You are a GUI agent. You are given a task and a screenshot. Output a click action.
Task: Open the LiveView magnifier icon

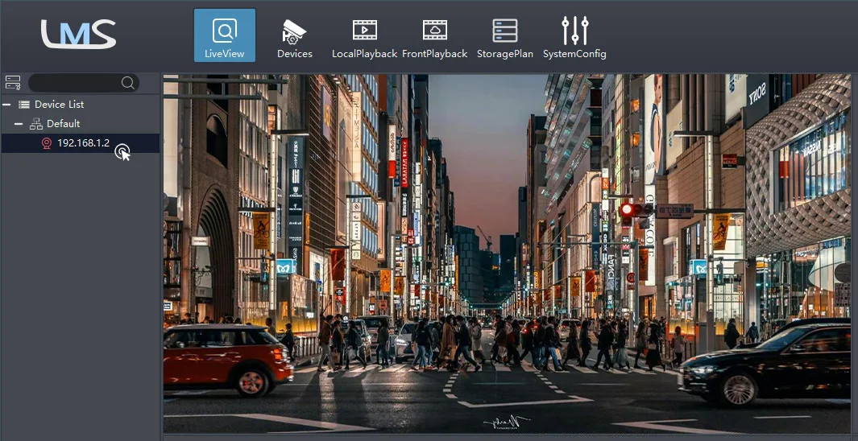point(224,30)
